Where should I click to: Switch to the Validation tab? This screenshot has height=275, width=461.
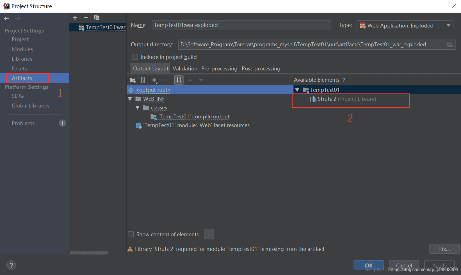point(184,68)
